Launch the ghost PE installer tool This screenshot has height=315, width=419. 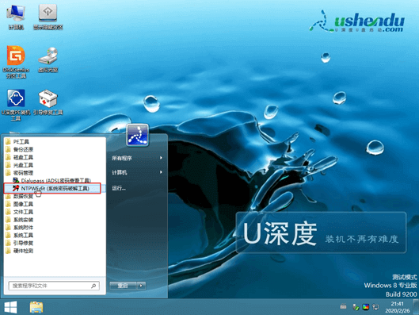point(16,105)
